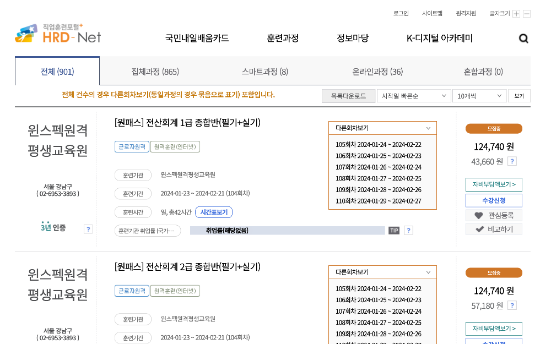
Task: Click the 취업률(해당없음) progress bar
Action: click(288, 230)
